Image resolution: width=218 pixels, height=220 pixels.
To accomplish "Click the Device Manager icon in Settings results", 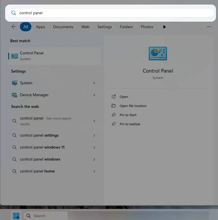I will point(15,95).
